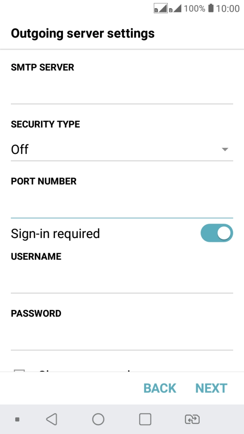
Task: Click the arrow at right of Security Type
Action: coord(225,149)
